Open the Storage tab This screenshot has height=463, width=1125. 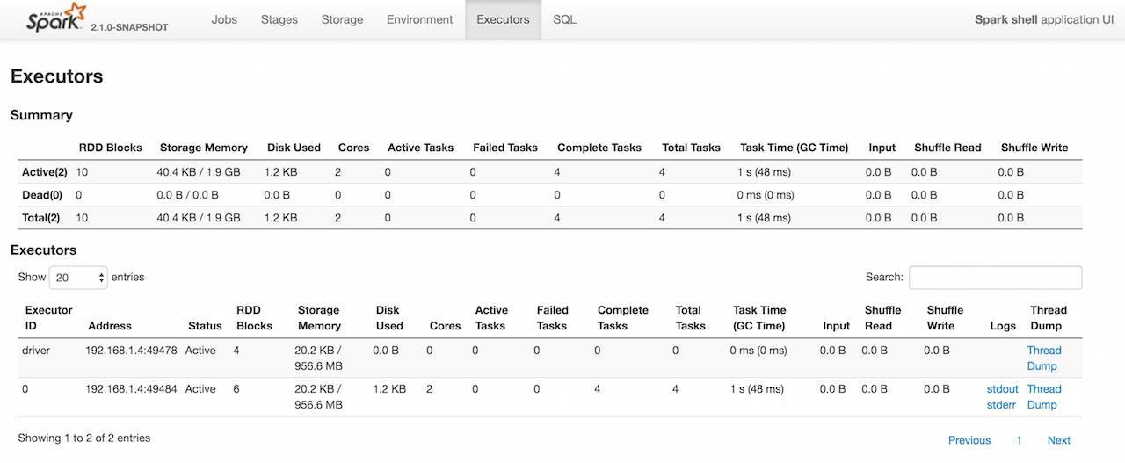(342, 19)
